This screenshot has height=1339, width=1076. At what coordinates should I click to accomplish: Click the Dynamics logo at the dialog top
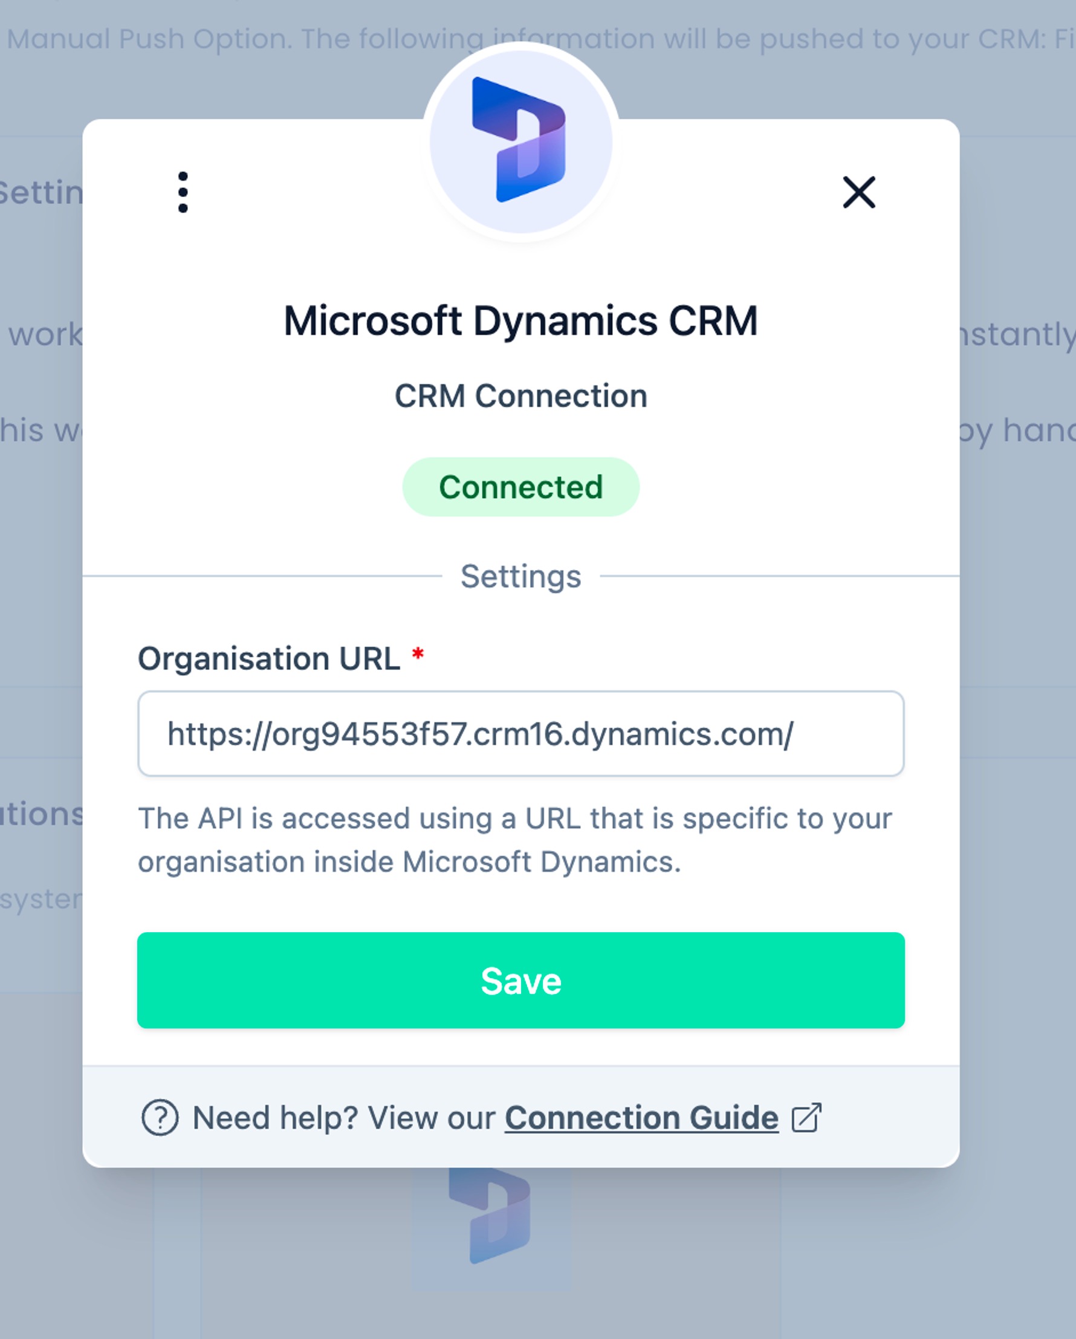click(520, 141)
